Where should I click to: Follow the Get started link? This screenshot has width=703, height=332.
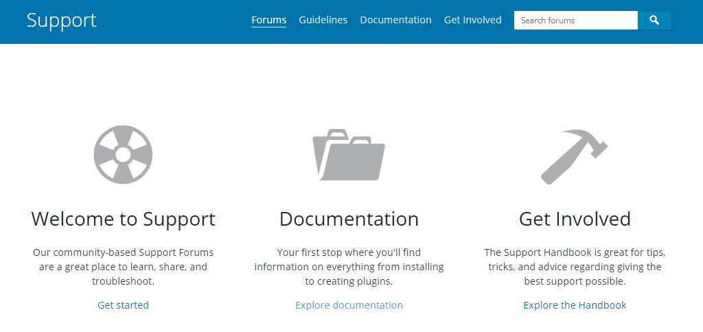pos(124,305)
